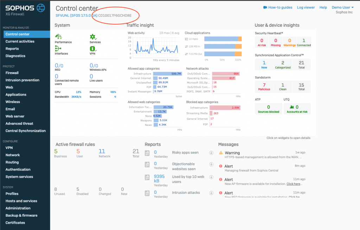
Task: Click Risky apps seen report icon
Action: click(x=147, y=153)
